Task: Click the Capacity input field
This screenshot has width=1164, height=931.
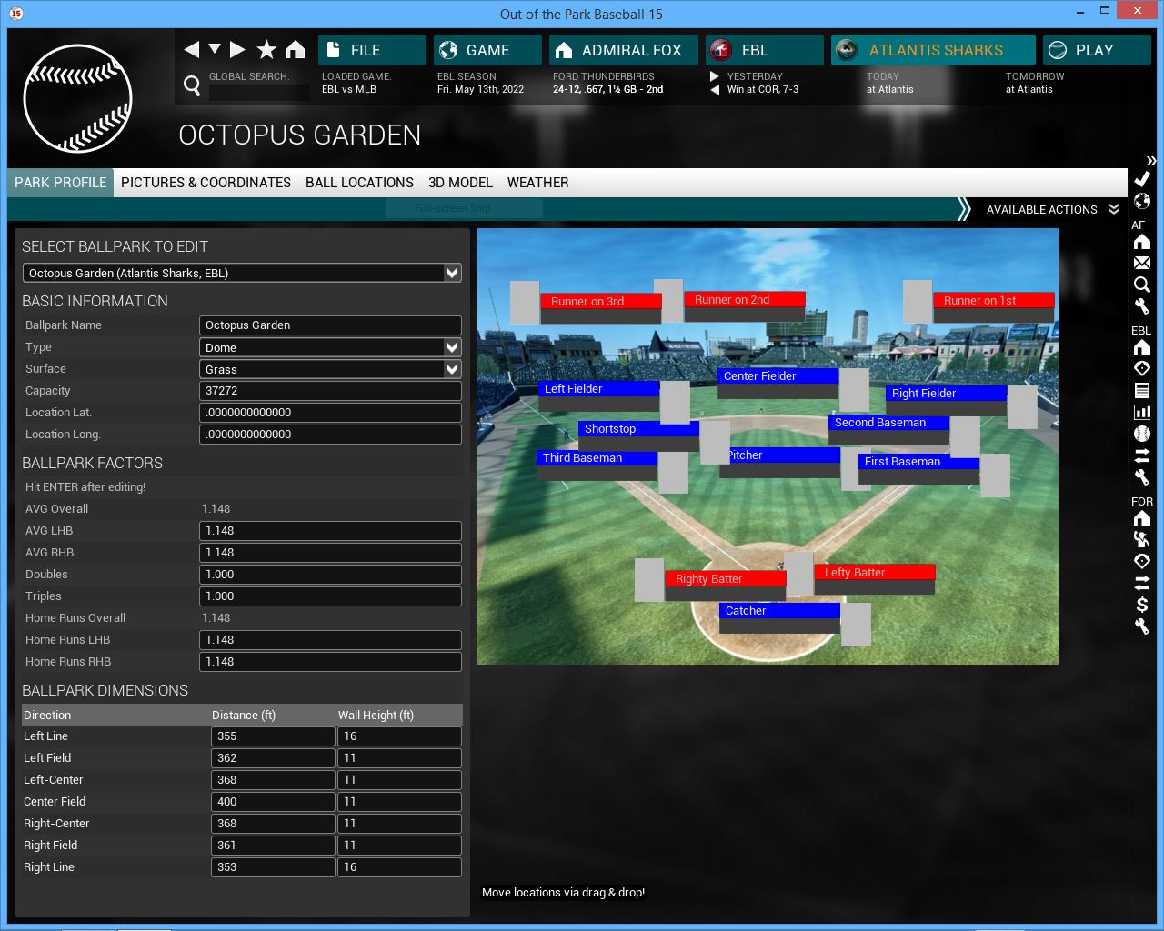Action: tap(330, 391)
